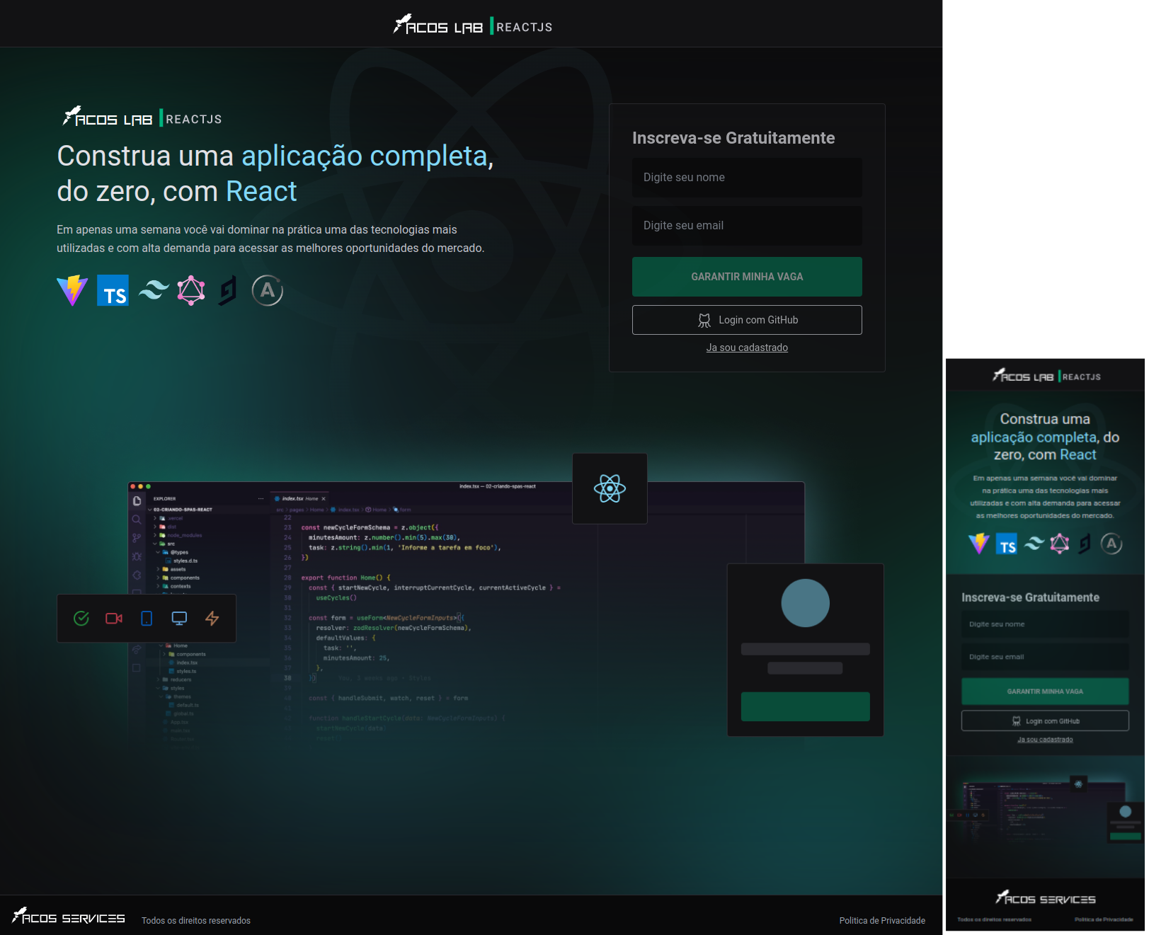1149x935 pixels.
Task: Click the large circled A logo in hero
Action: coord(268,290)
